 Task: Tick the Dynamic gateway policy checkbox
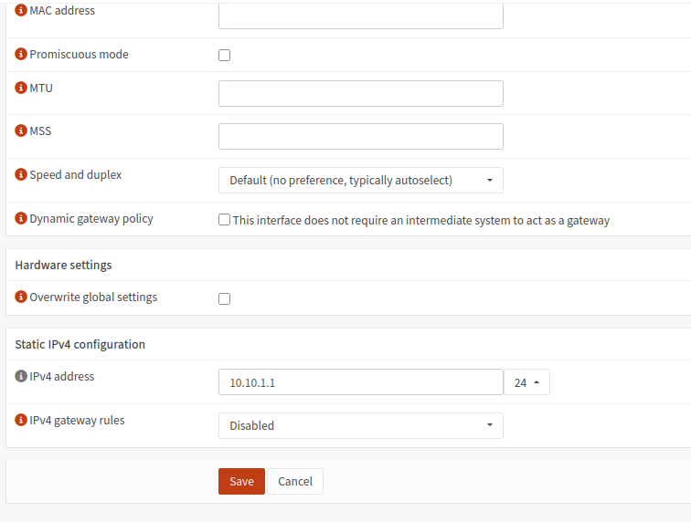(x=224, y=220)
